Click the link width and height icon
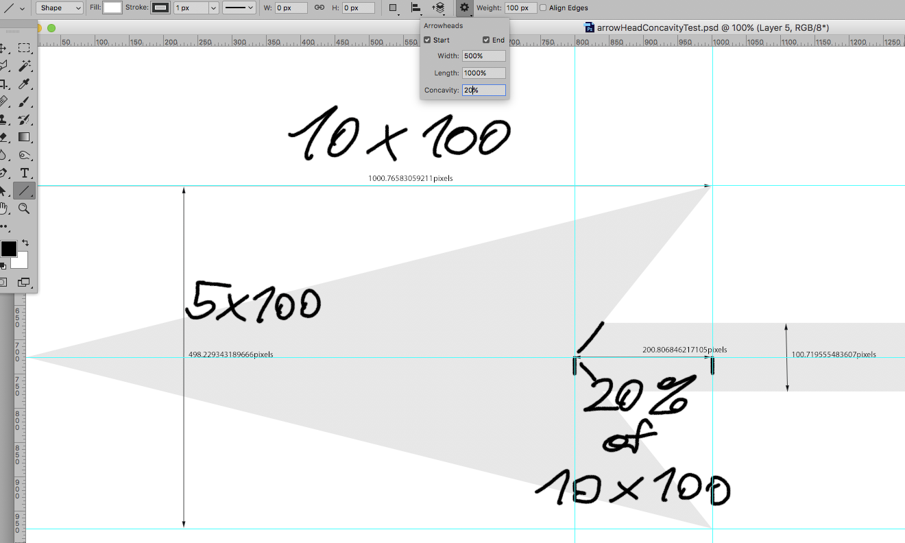The width and height of the screenshot is (905, 543). point(319,8)
